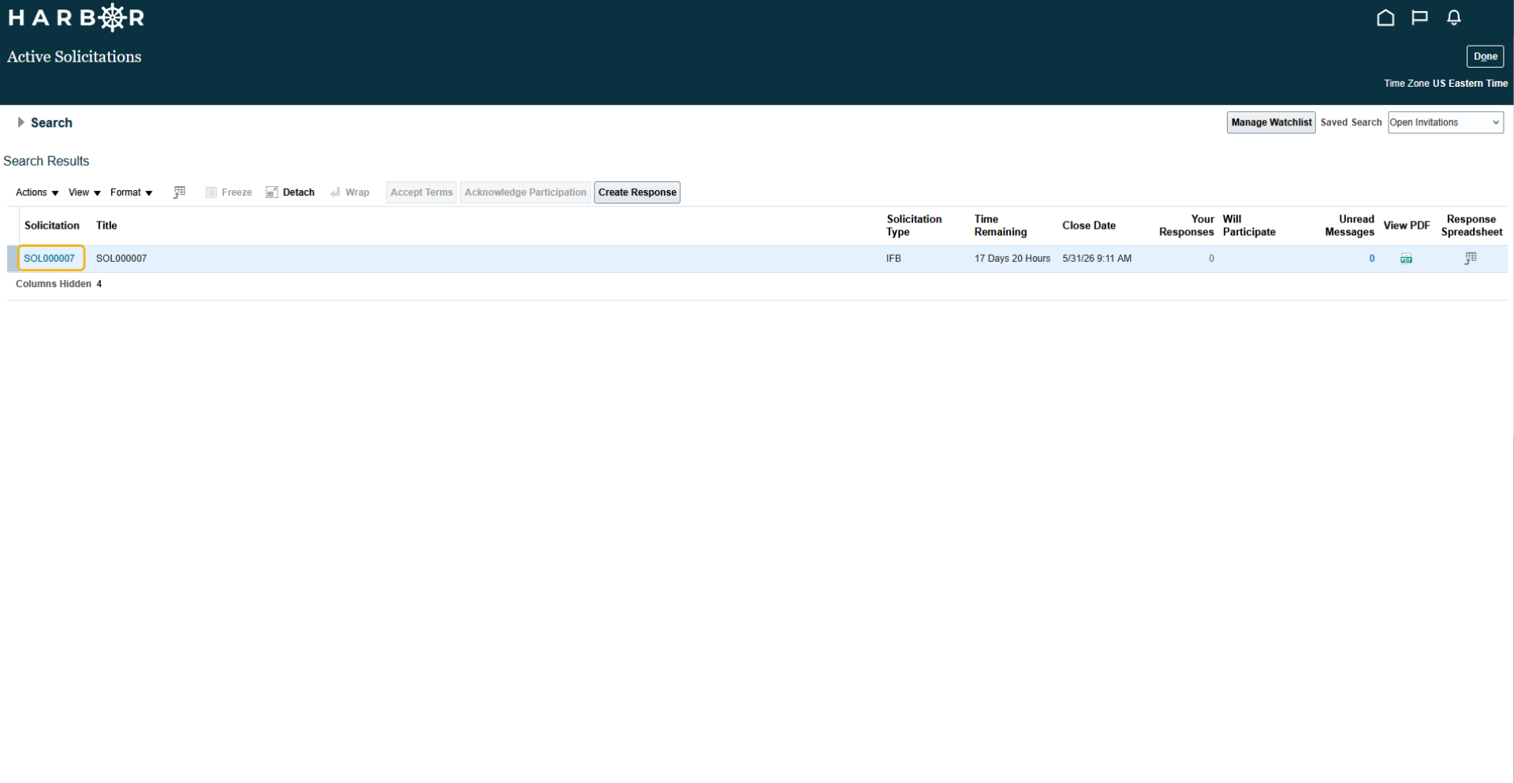Open the SOL000007 solicitation link
Screen dimensions: 1514x783
tap(49, 259)
